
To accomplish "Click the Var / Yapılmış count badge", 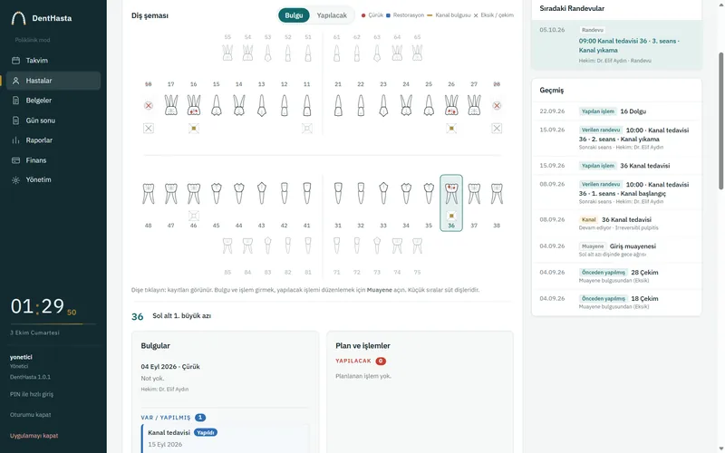I will (x=200, y=418).
